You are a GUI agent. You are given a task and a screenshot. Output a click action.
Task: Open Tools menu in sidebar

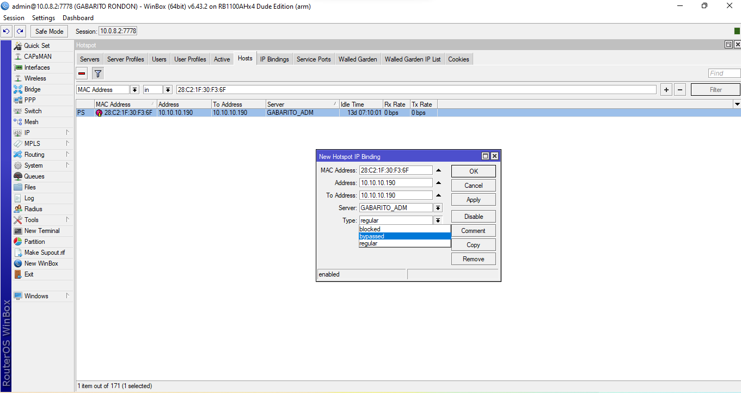42,220
